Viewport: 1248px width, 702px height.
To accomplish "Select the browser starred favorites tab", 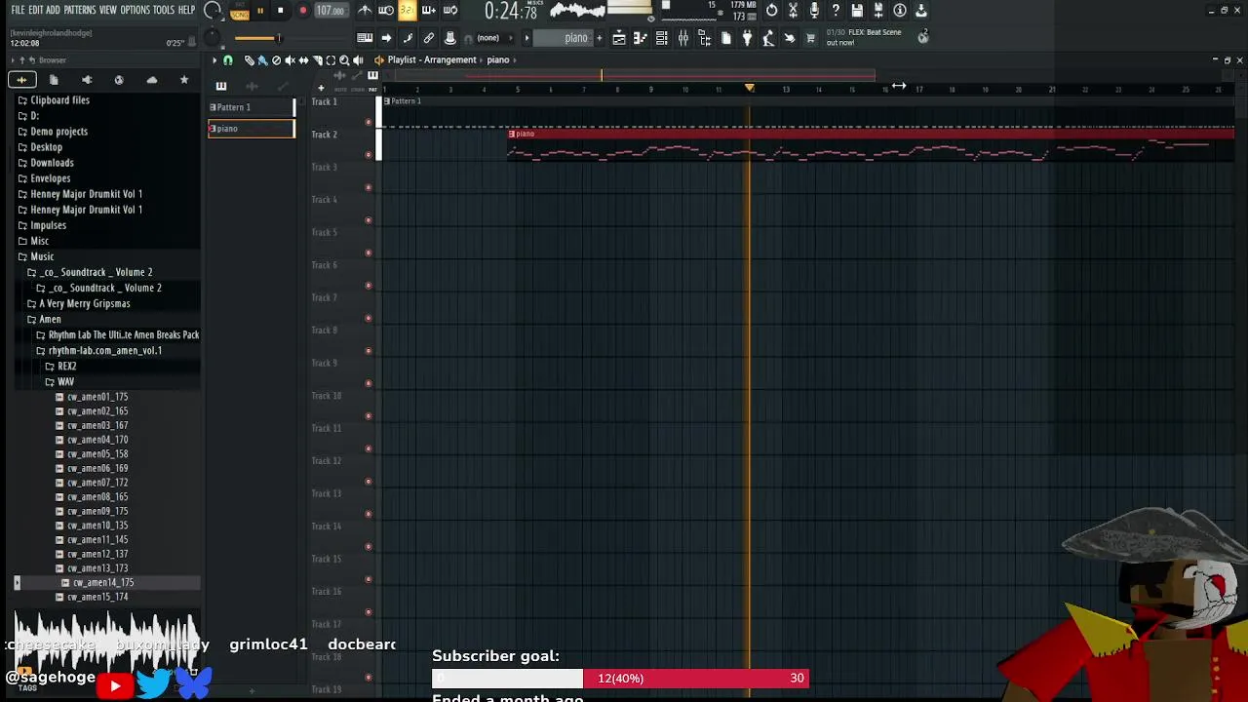I will coord(184,80).
